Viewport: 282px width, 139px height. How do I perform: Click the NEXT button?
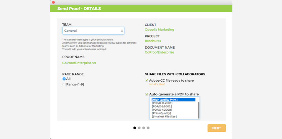(x=216, y=128)
